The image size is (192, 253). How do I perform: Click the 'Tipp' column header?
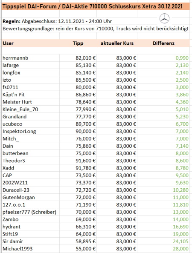(78, 43)
